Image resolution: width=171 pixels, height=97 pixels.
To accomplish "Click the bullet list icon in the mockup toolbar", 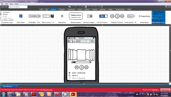I will click(x=82, y=41).
